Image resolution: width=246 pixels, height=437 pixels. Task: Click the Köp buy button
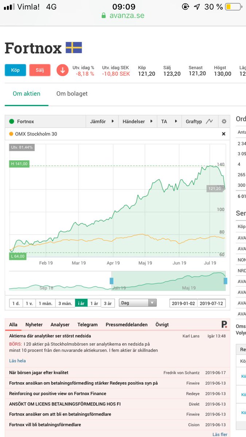(x=15, y=70)
